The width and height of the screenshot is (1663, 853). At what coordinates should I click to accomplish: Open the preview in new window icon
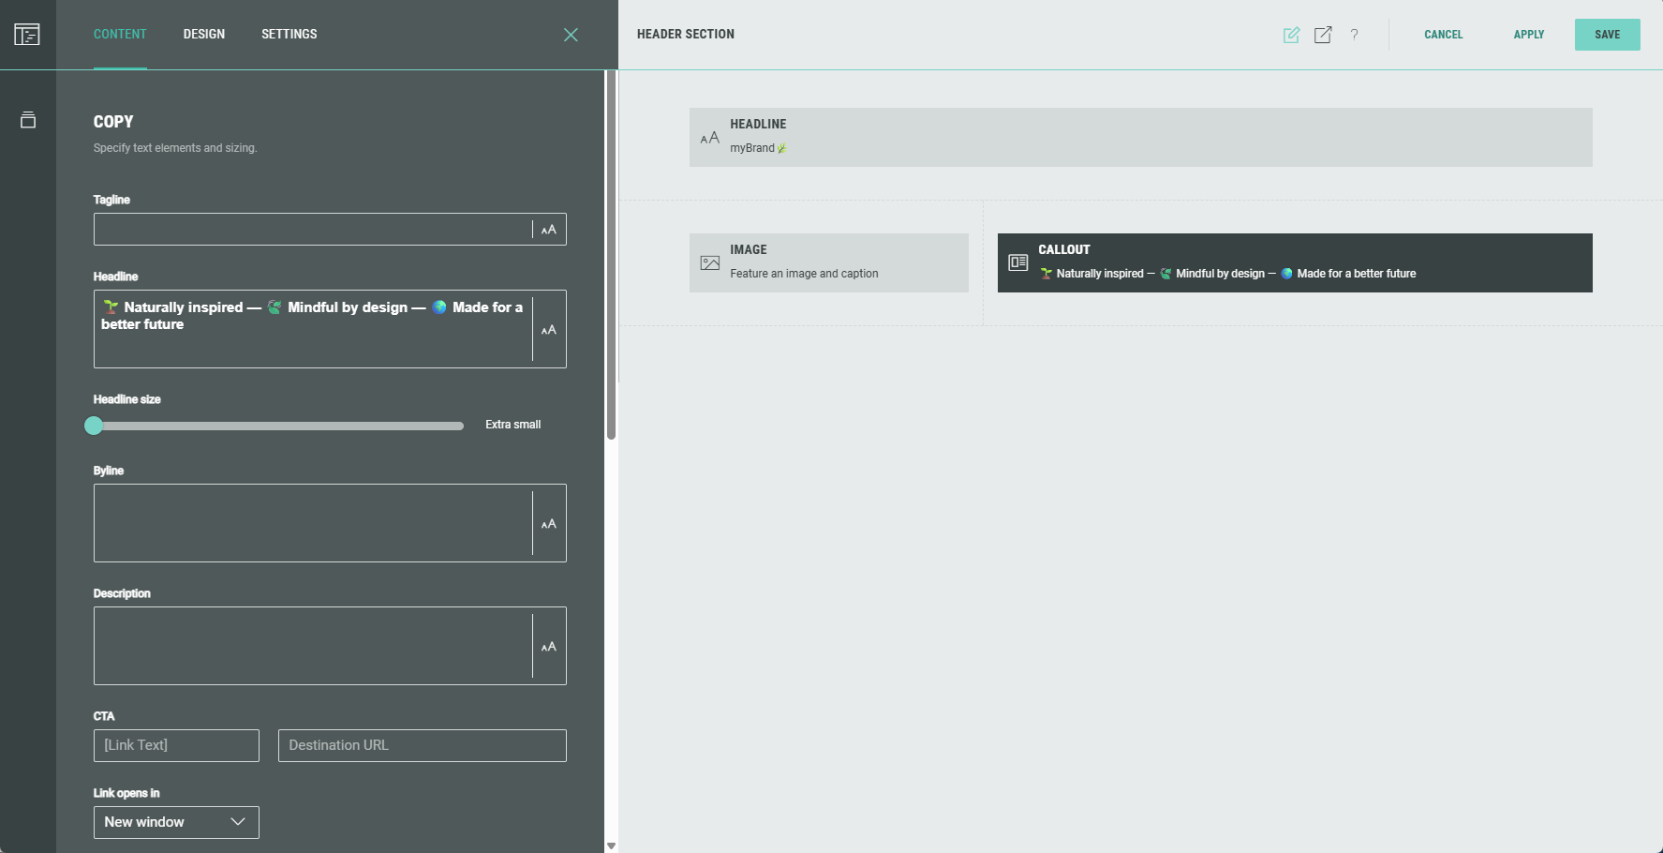[1323, 35]
